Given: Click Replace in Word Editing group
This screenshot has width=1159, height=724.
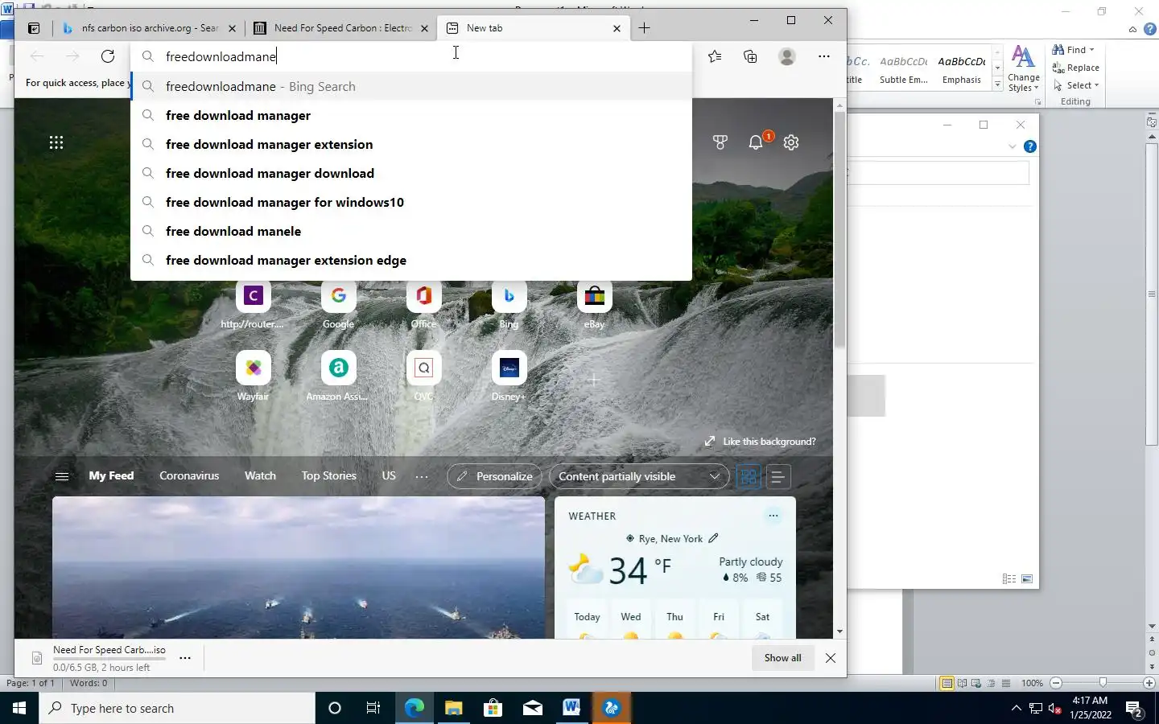Looking at the screenshot, I should (1076, 68).
